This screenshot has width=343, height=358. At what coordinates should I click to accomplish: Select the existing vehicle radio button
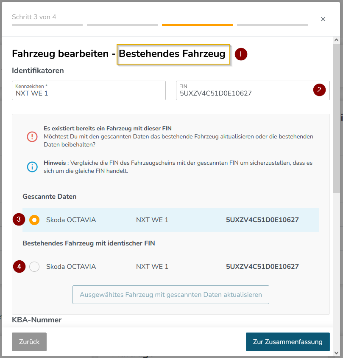click(35, 267)
